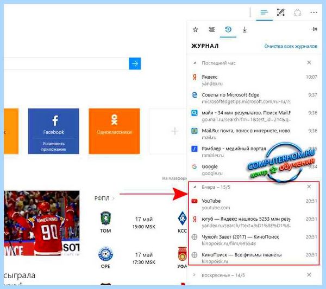This screenshot has width=326, height=289.
Task: Open Рамблер - медийный портал entry
Action: click(x=254, y=152)
